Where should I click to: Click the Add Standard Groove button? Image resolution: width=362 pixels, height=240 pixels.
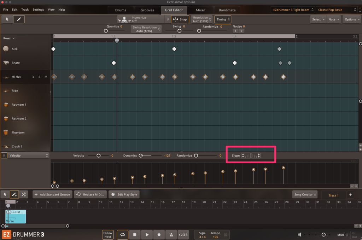tap(52, 194)
